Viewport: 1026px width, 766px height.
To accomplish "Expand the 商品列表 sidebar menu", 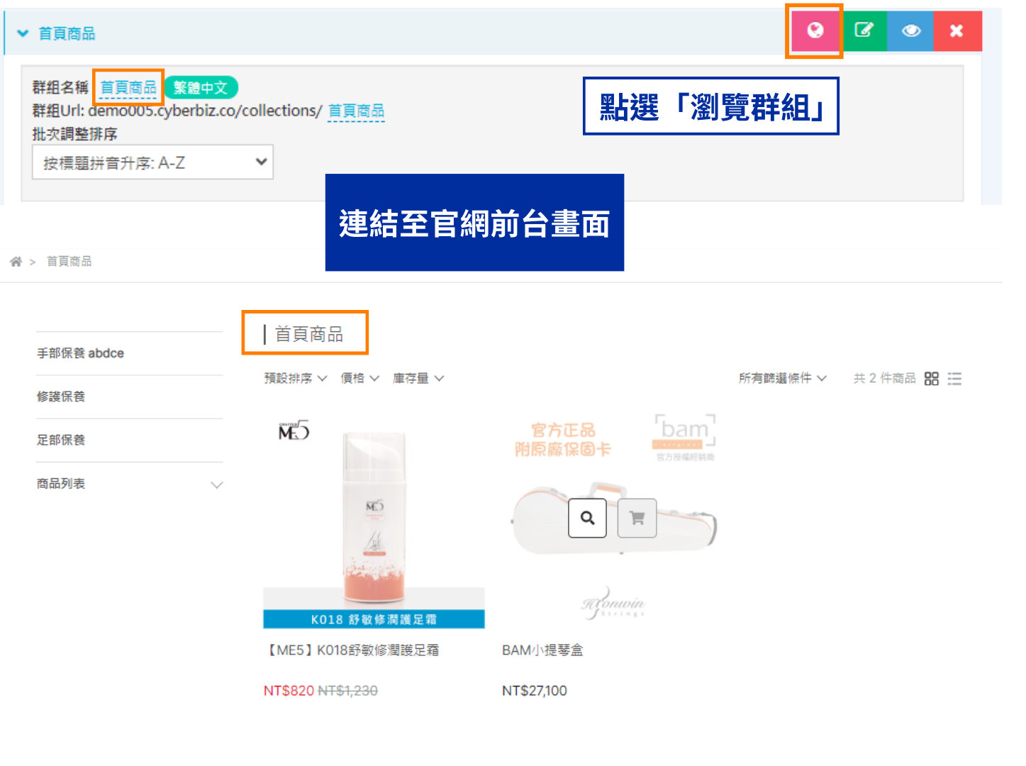I will (216, 484).
